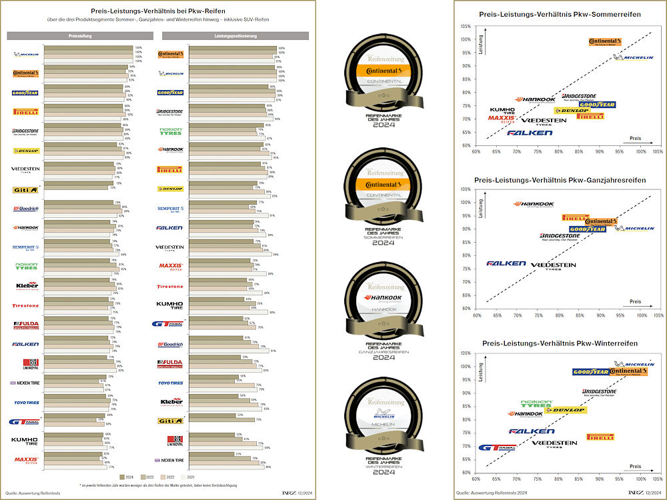
Task: Open the Winterreifen 2024 Michelin award badge
Action: point(384,426)
